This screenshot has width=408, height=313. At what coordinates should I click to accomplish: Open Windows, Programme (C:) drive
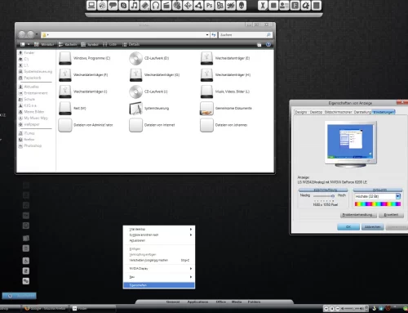(x=85, y=58)
